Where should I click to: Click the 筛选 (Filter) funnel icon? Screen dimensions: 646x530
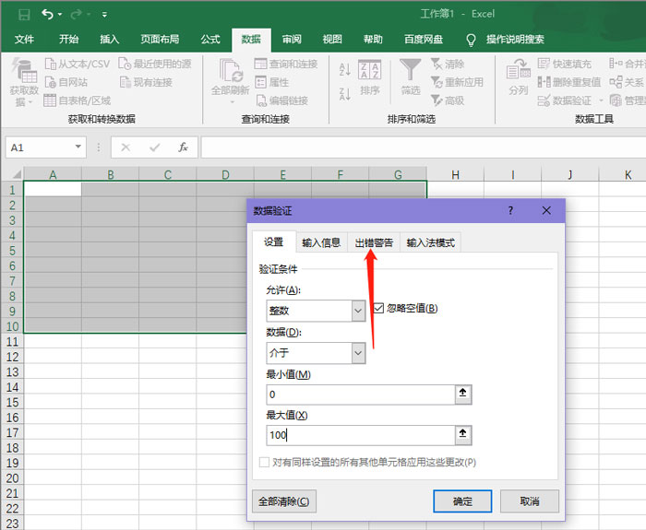pyautogui.click(x=410, y=72)
